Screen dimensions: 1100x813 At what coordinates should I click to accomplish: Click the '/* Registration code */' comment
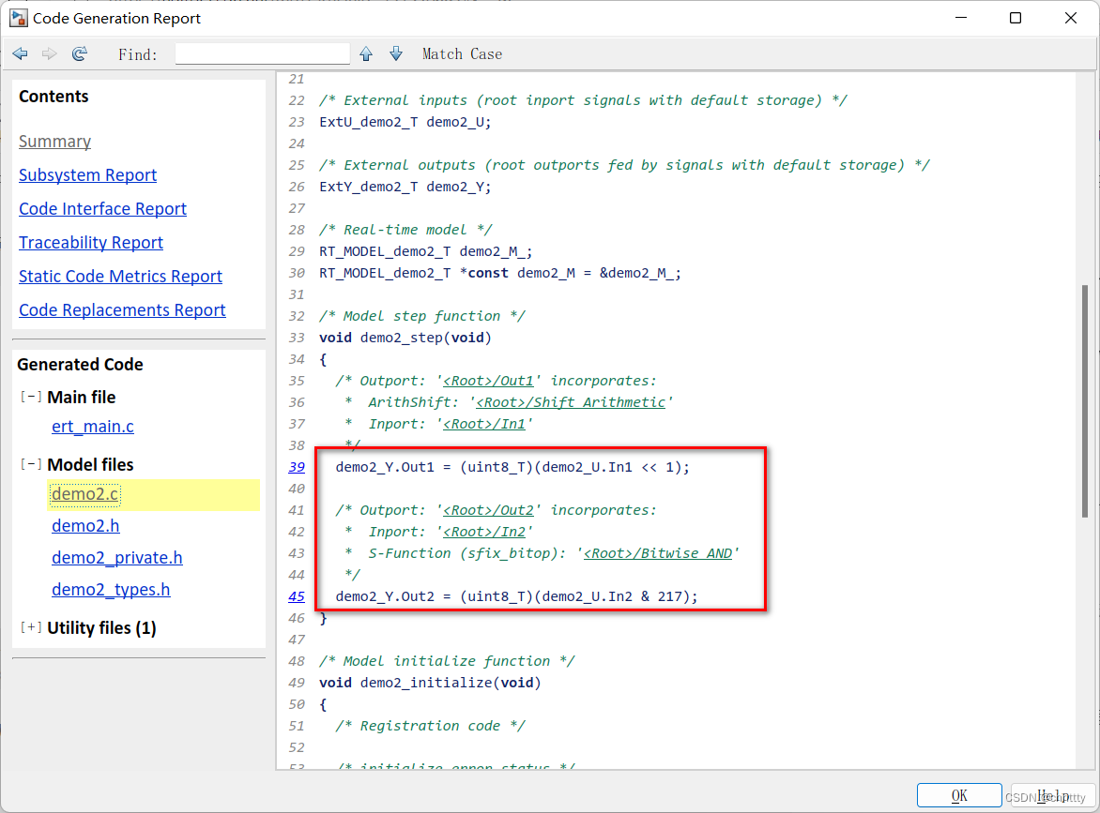(430, 726)
